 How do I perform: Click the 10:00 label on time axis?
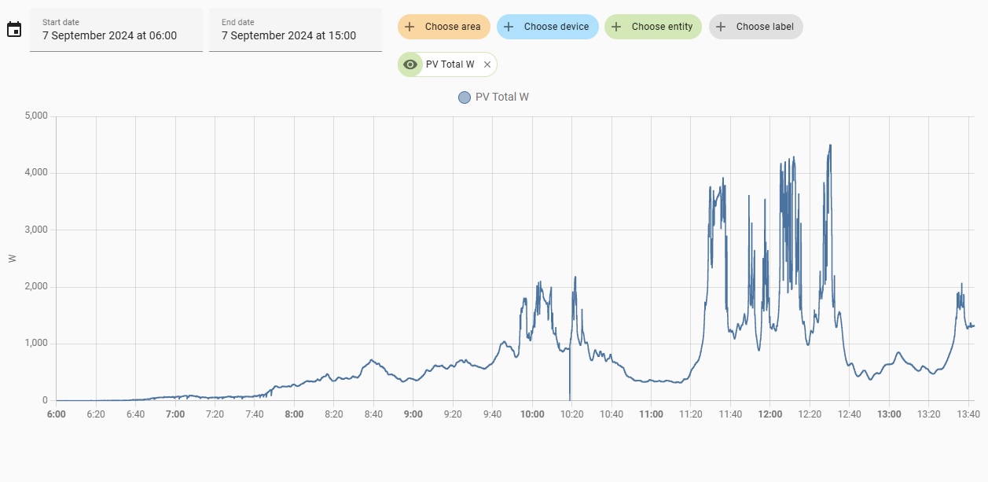532,414
